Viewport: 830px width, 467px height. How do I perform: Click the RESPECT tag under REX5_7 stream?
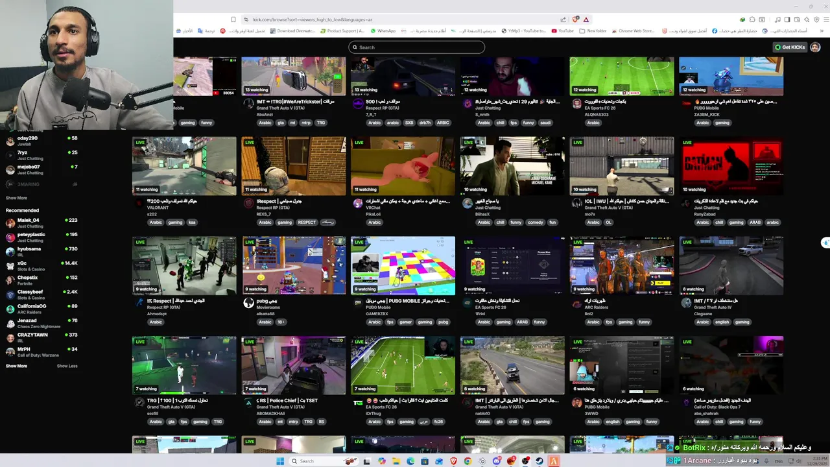tap(307, 222)
